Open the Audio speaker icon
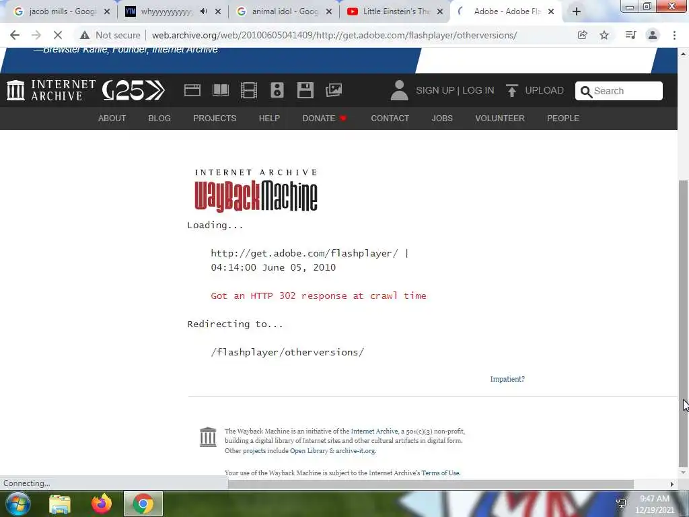689x517 pixels. click(x=277, y=90)
